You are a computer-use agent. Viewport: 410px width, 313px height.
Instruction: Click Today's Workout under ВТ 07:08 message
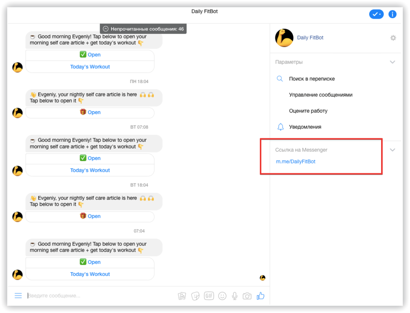coord(90,170)
